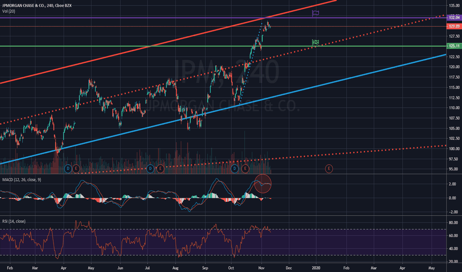Select the red circle drawn on MACD
Image resolution: width=462 pixels, height=272 pixels.
point(263,184)
